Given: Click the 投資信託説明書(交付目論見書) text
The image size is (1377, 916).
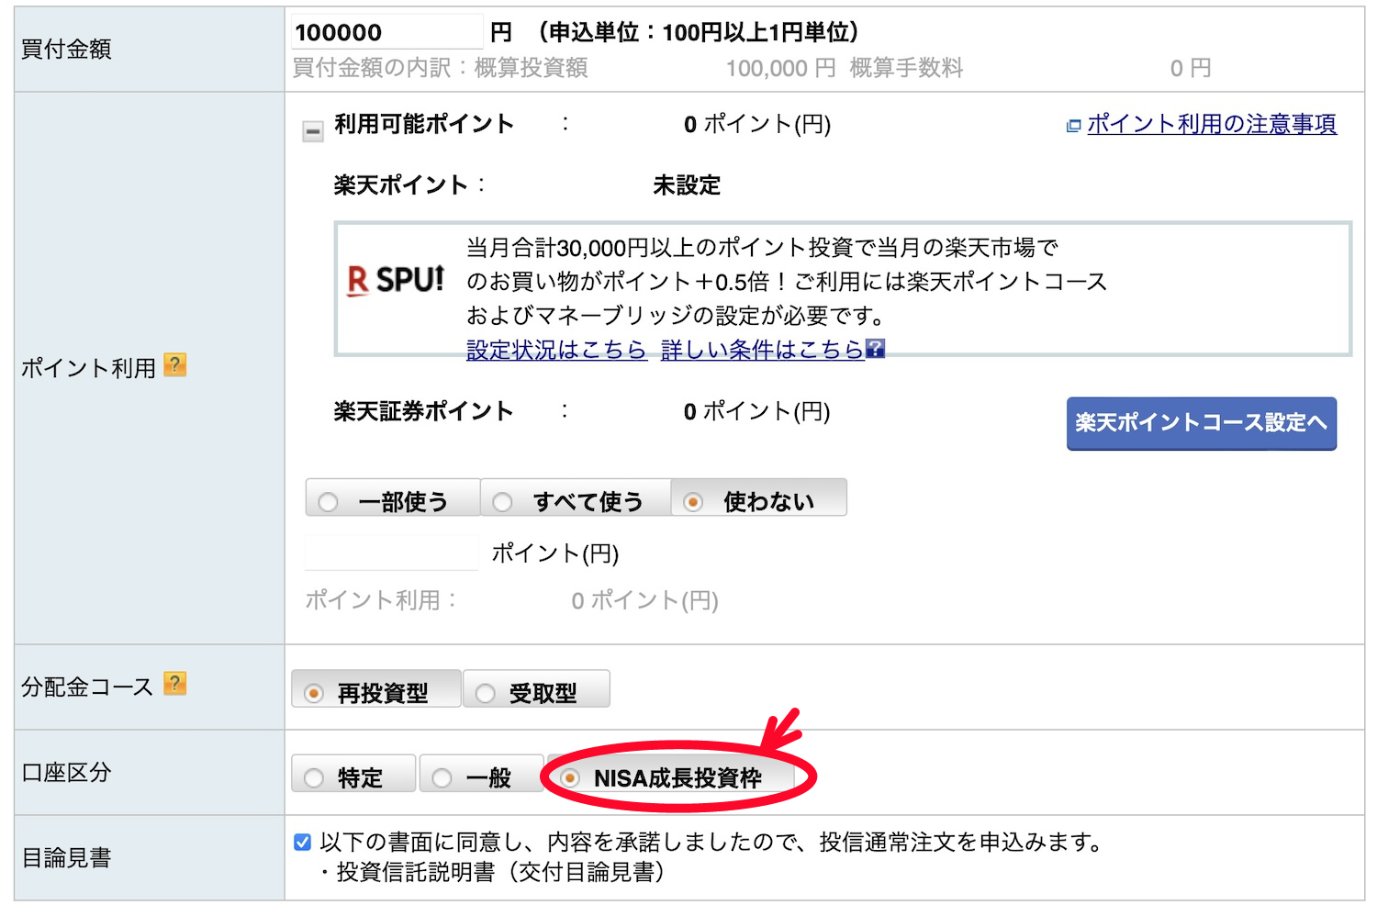Looking at the screenshot, I should coord(500,872).
